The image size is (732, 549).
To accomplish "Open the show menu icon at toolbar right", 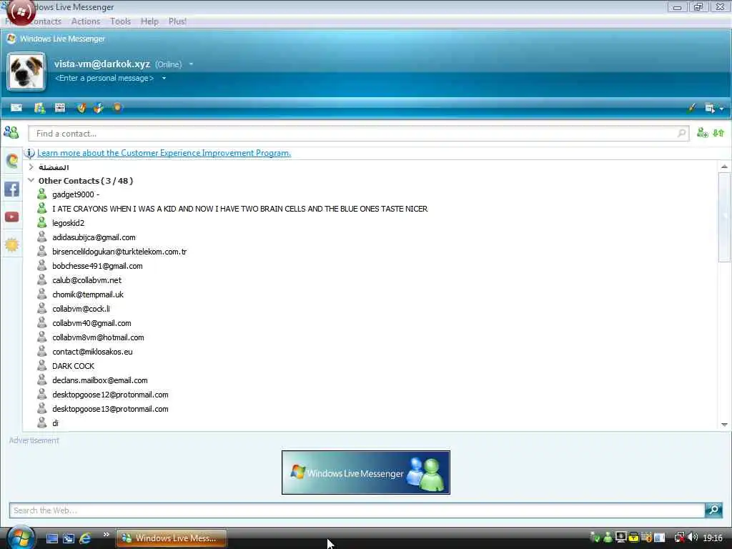I will [x=710, y=108].
